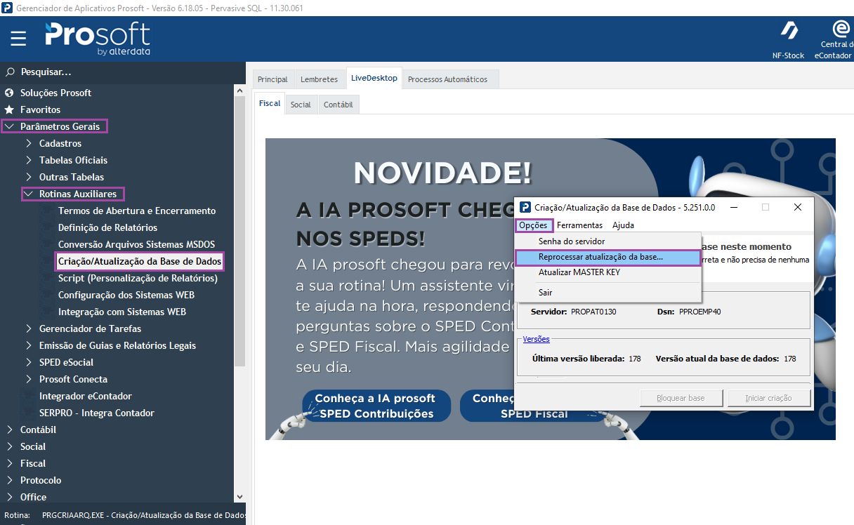Open Termos de Abertura e Encerramento
The width and height of the screenshot is (854, 525).
coord(137,211)
